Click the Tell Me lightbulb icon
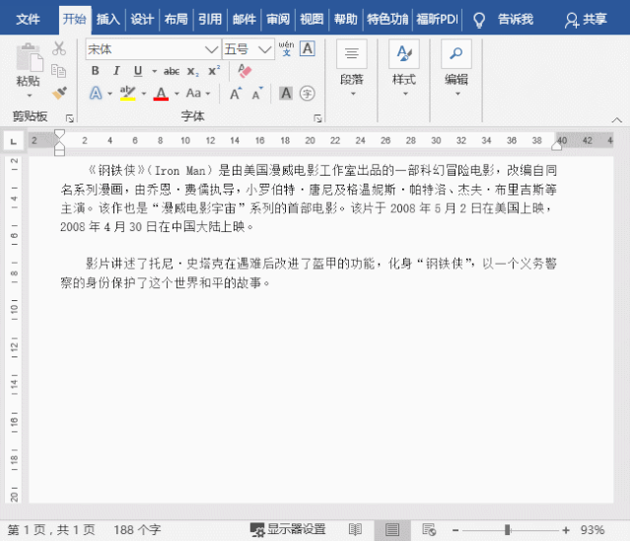The image size is (630, 541). pyautogui.click(x=479, y=20)
